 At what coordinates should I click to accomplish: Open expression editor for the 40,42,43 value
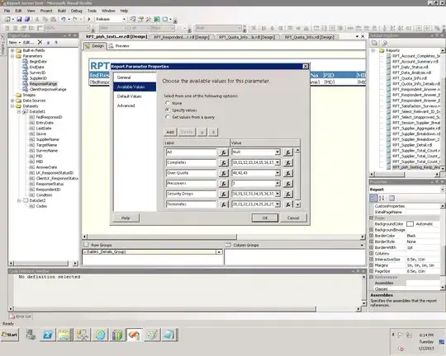(x=288, y=173)
